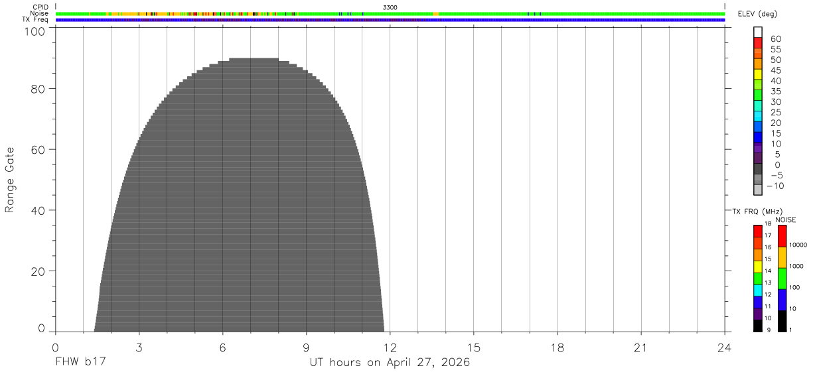Click the 35 label on ELEV colorbar
Image resolution: width=815 pixels, height=376 pixels.
(777, 92)
